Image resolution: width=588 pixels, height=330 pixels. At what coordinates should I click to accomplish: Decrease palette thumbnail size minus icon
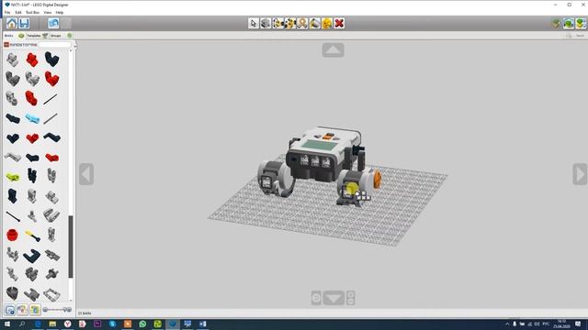45,310
